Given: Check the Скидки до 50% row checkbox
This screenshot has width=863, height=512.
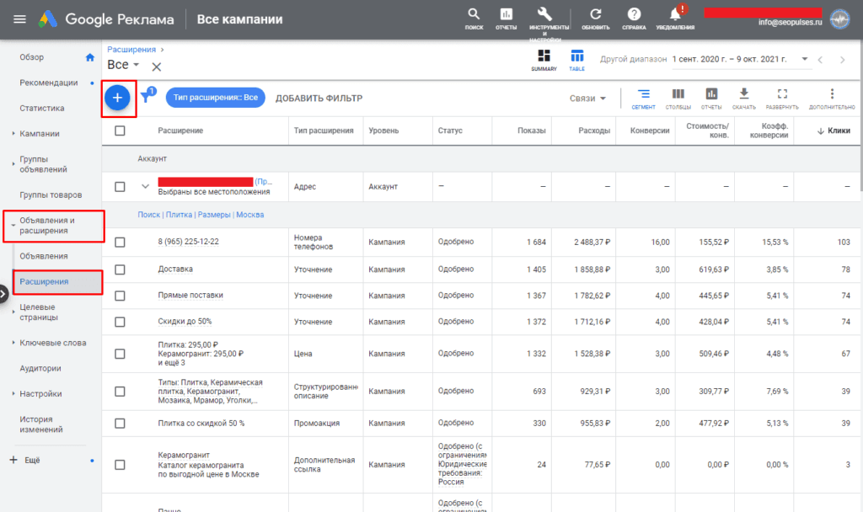Looking at the screenshot, I should pyautogui.click(x=120, y=322).
